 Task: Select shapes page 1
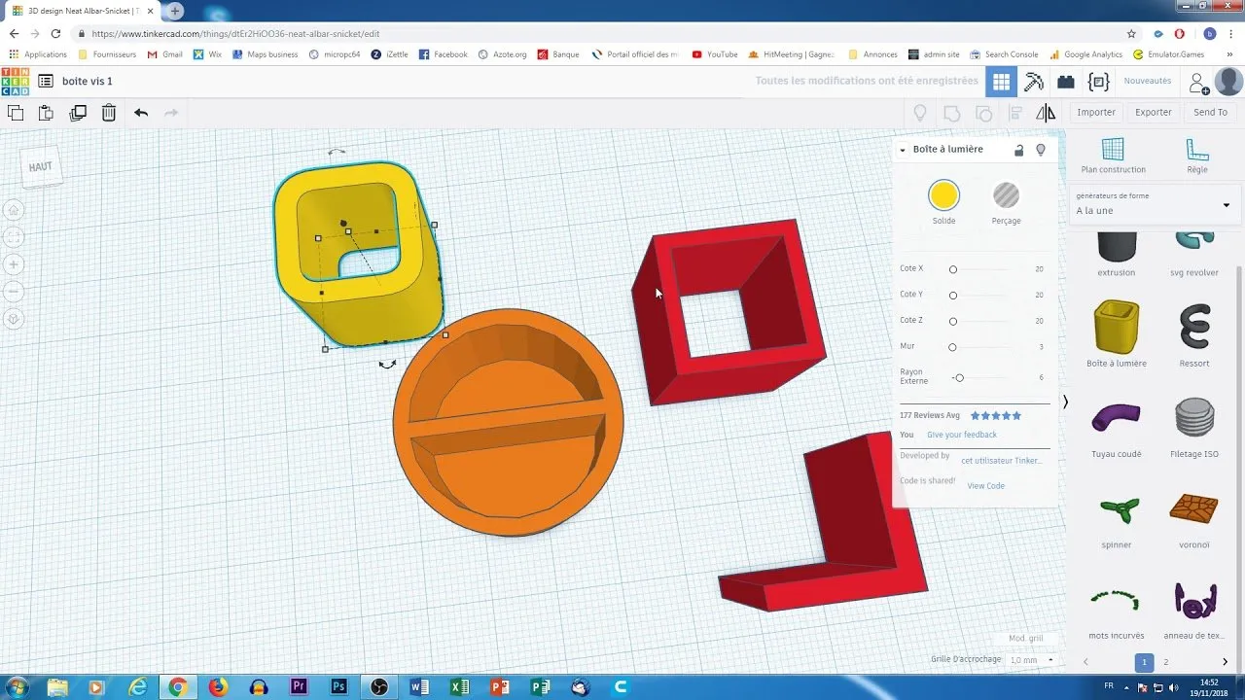coord(1145,662)
